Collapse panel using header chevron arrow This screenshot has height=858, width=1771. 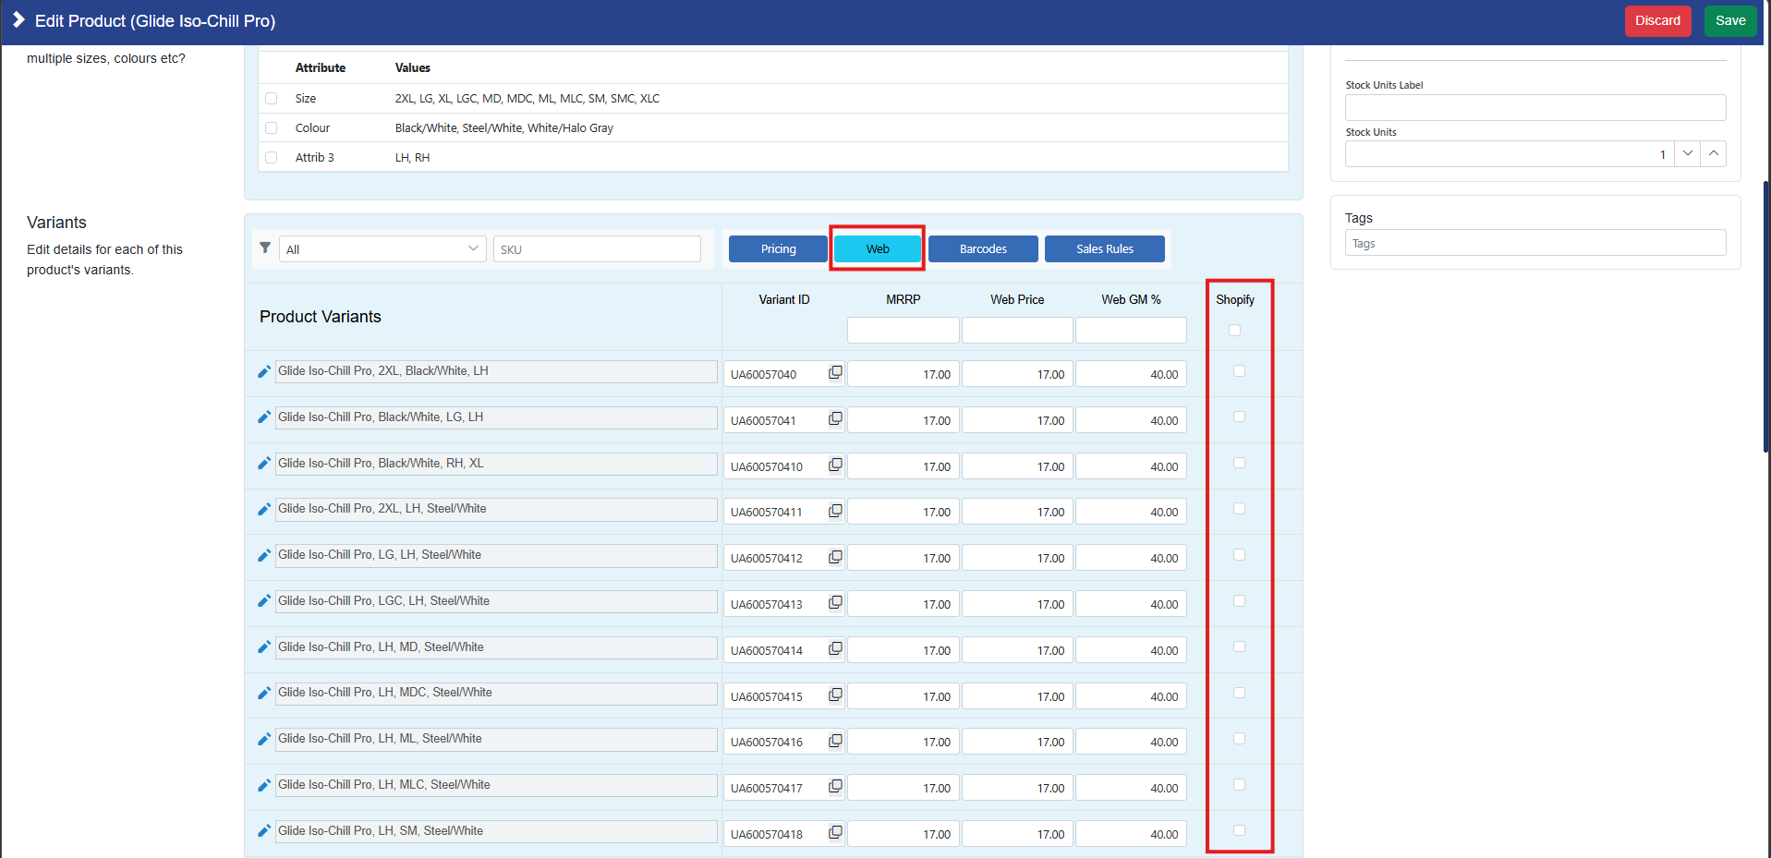coord(18,20)
